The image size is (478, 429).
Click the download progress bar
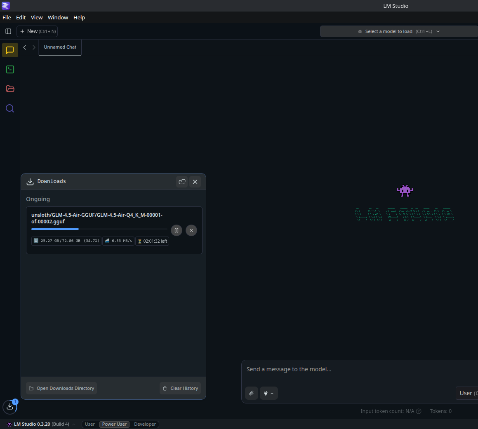point(99,229)
